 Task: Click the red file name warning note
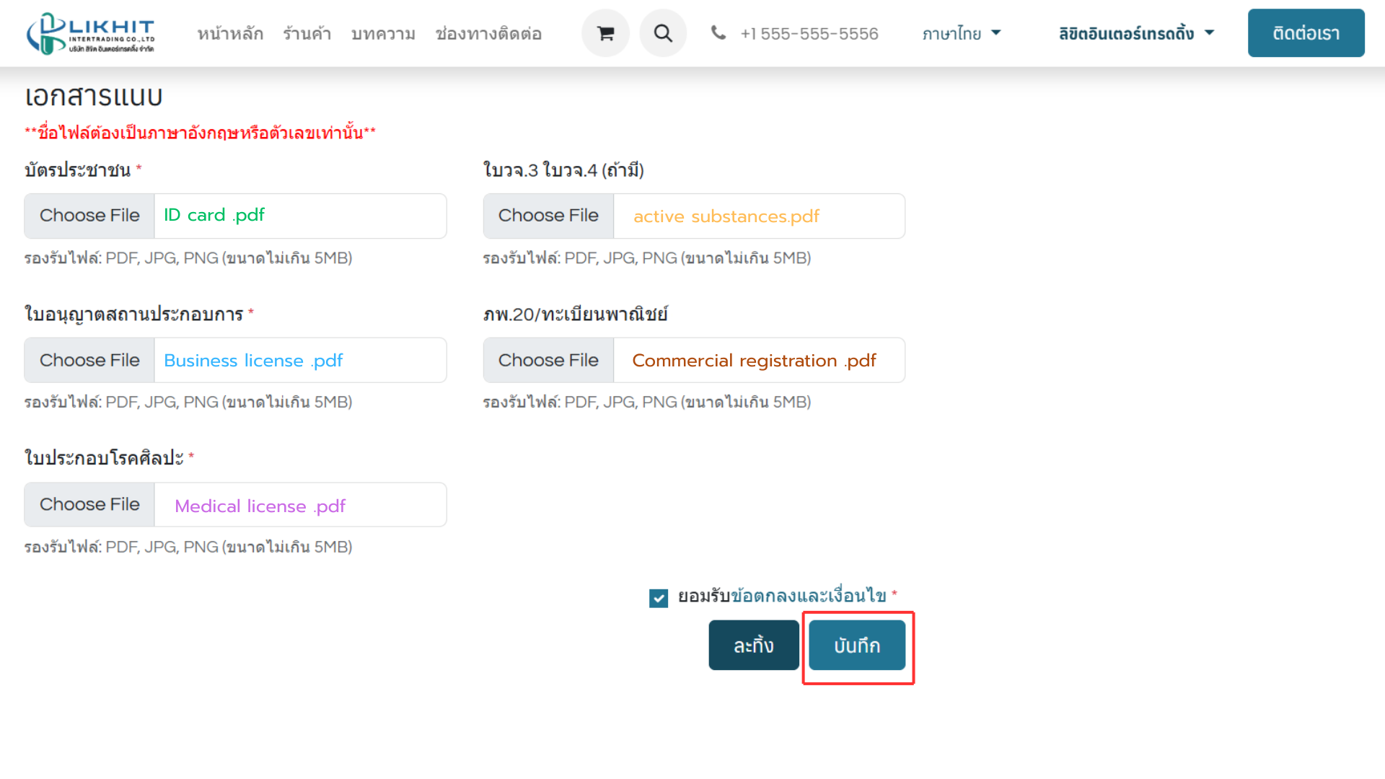click(201, 133)
